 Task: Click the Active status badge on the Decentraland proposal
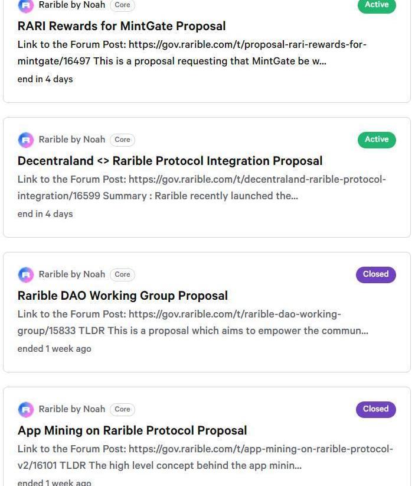[377, 140]
